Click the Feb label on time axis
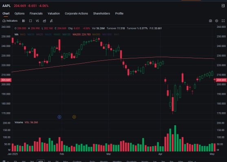227x162 pixels. tap(62, 154)
